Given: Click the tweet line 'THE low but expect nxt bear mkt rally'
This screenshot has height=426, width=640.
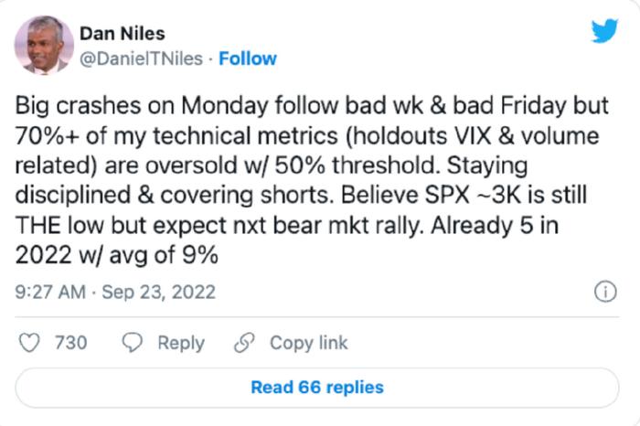Looking at the screenshot, I should [x=219, y=225].
